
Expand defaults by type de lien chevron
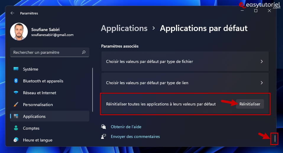pos(262,83)
